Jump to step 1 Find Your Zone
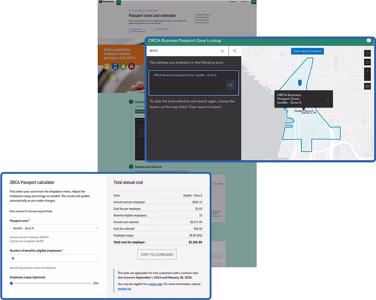The width and height of the screenshot is (376, 300). (x=136, y=29)
